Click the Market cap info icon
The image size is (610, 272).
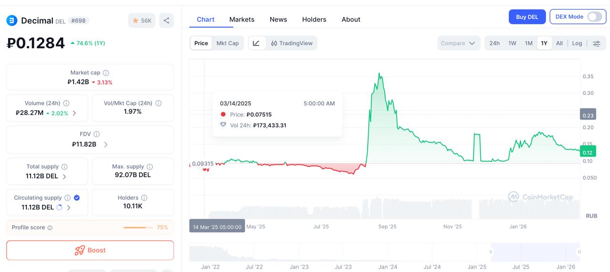[106, 73]
